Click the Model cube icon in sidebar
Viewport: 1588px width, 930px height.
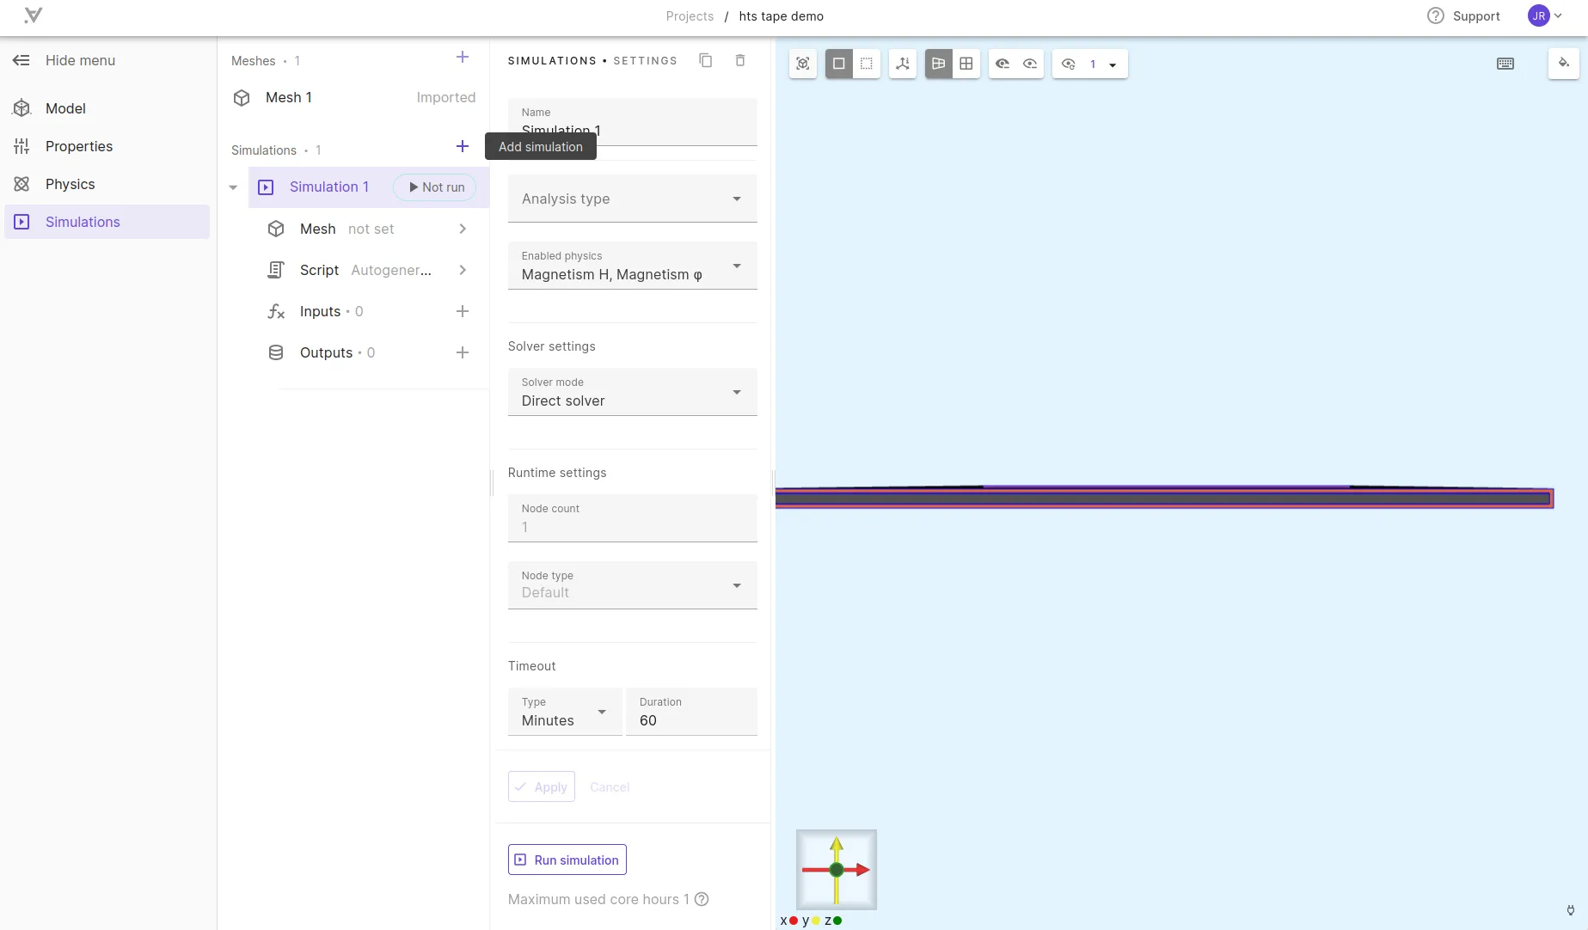22,108
